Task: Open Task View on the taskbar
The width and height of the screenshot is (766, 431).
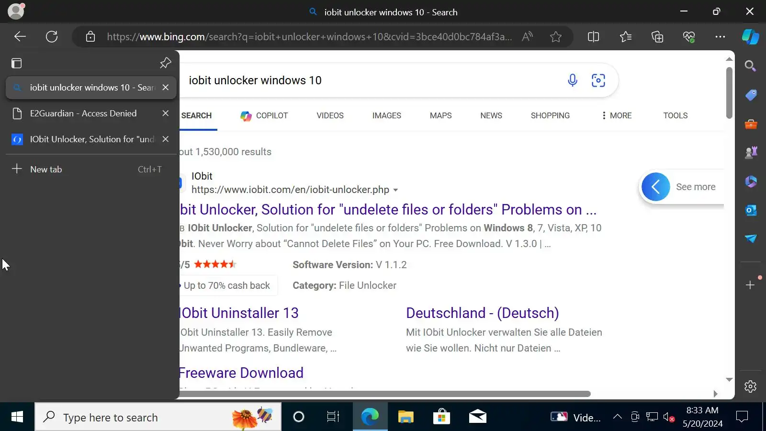Action: coord(333,417)
